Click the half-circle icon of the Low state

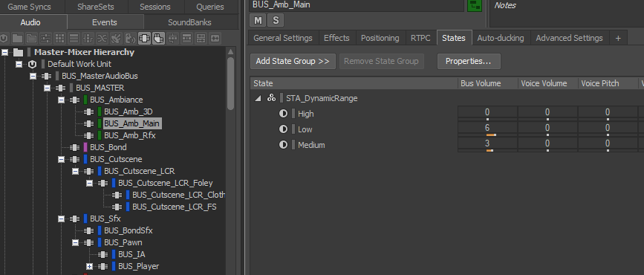point(283,129)
